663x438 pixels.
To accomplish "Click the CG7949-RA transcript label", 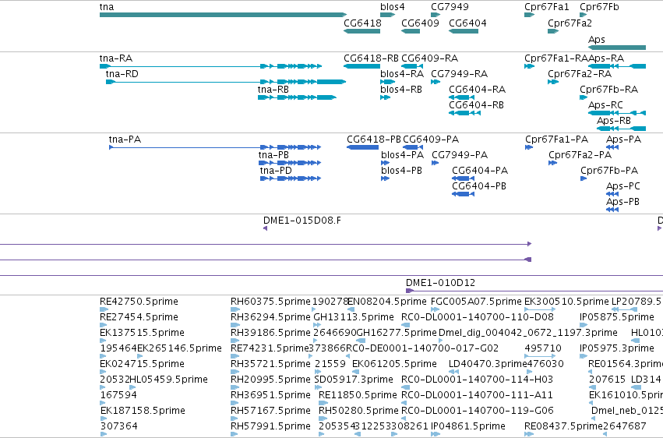I will tap(459, 74).
